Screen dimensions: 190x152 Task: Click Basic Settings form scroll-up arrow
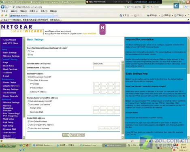123,62
